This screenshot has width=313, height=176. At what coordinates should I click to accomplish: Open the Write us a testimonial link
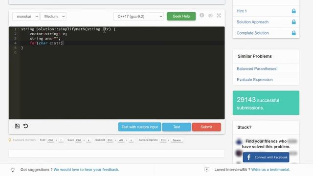pyautogui.click(x=270, y=170)
